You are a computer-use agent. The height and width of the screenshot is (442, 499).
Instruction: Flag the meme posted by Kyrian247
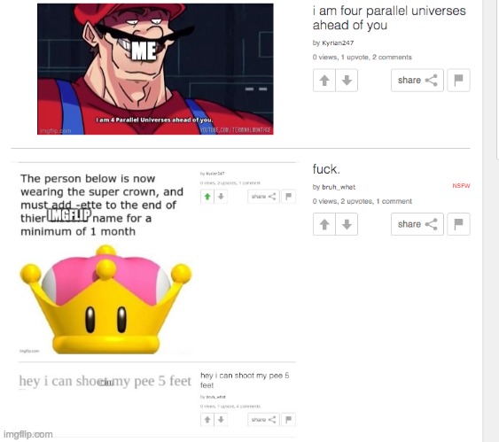[458, 80]
